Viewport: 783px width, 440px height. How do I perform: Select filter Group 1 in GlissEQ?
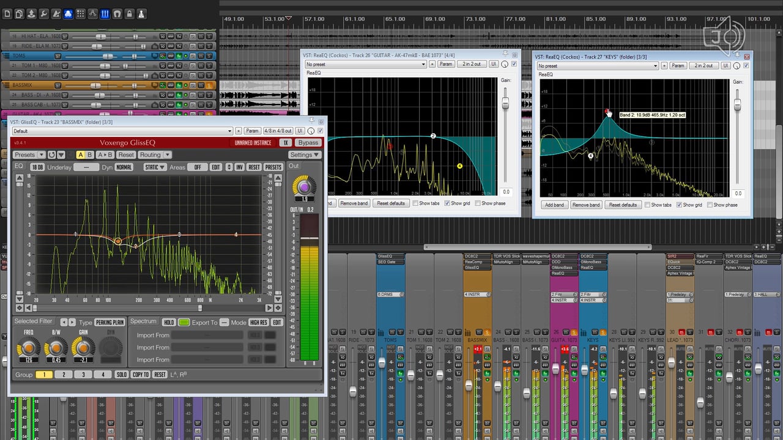click(x=44, y=375)
